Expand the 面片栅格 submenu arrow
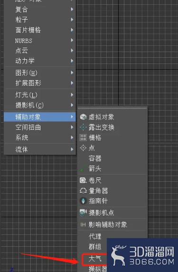The image size is (178, 272). pos(72,30)
